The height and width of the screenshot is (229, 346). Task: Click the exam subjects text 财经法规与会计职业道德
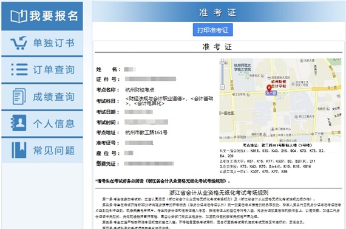pyautogui.click(x=155, y=98)
